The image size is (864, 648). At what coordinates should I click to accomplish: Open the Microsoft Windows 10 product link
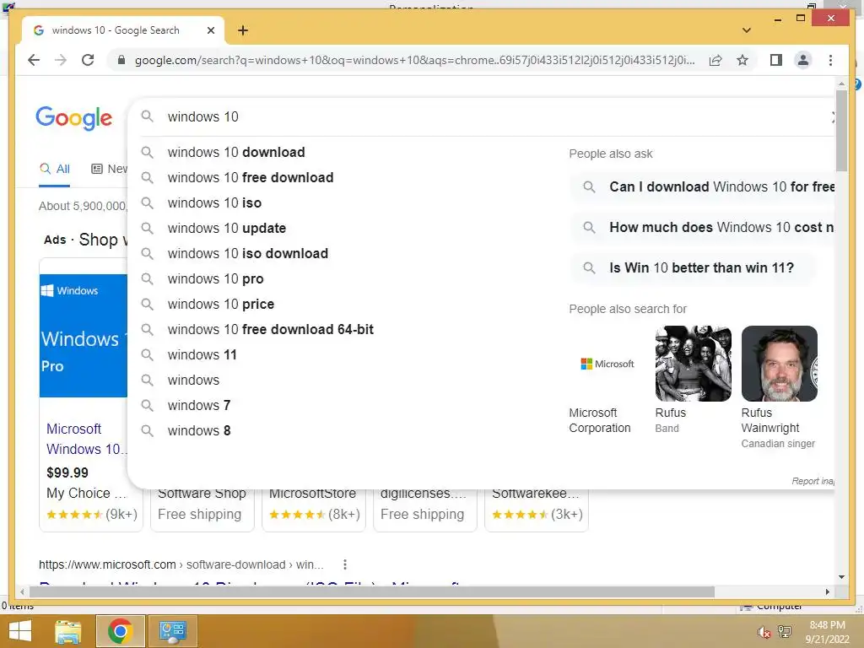(85, 439)
